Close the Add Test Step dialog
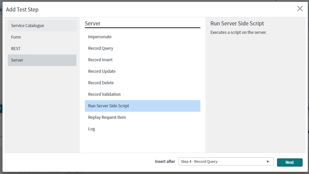309x174 pixels. pos(300,9)
